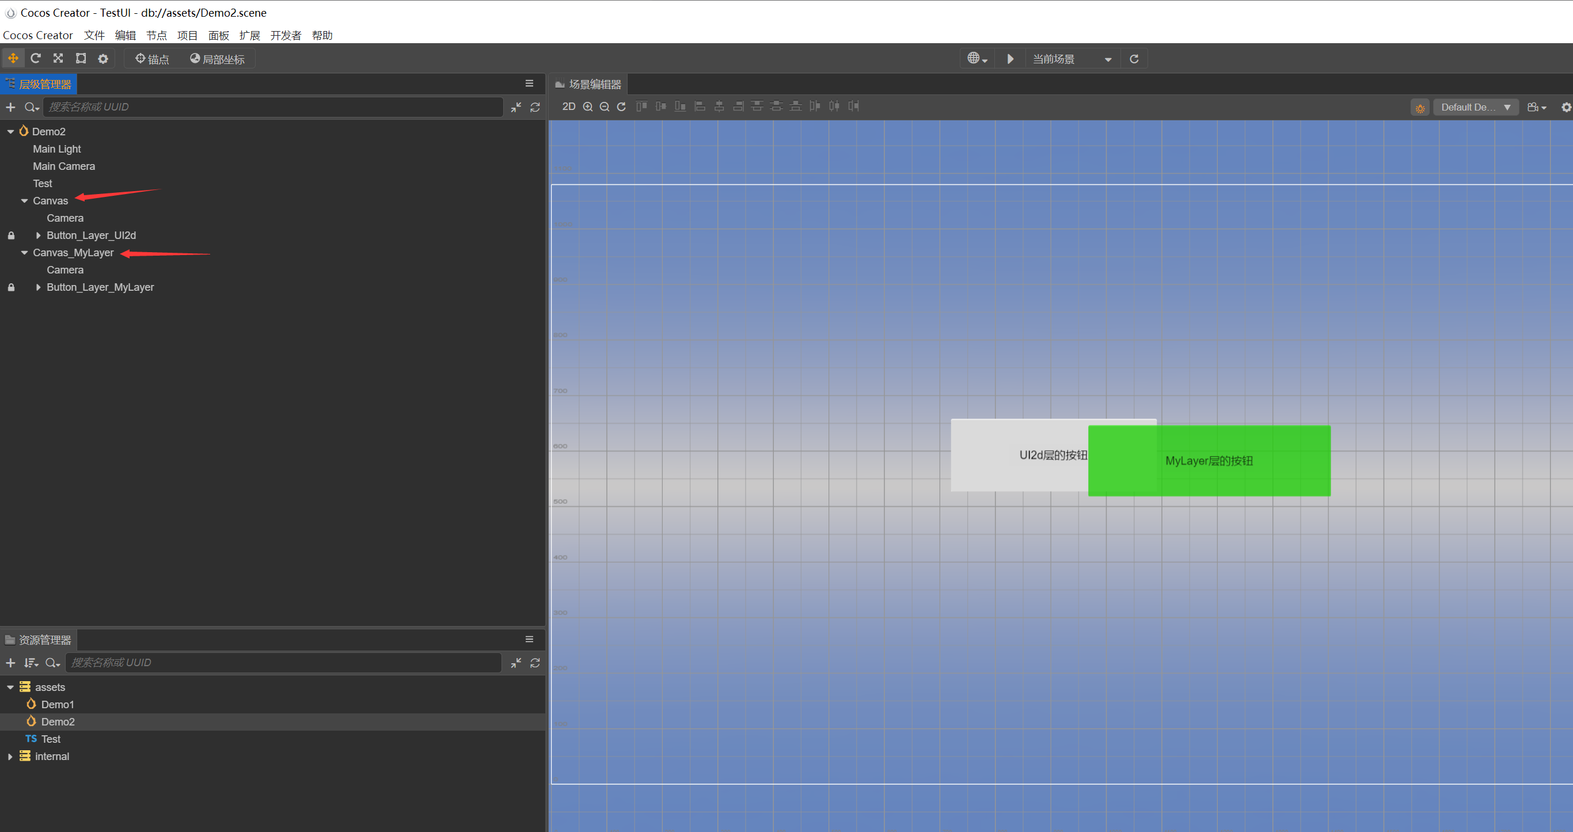Refresh the hierarchy panel list

535,108
